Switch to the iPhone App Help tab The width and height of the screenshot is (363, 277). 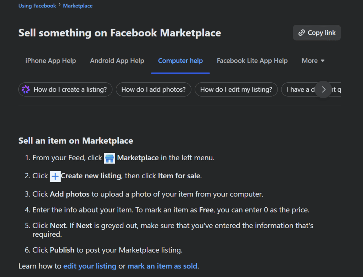pos(50,60)
